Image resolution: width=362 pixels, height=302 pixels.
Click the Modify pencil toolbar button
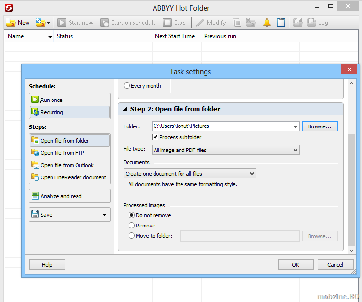[x=210, y=23]
